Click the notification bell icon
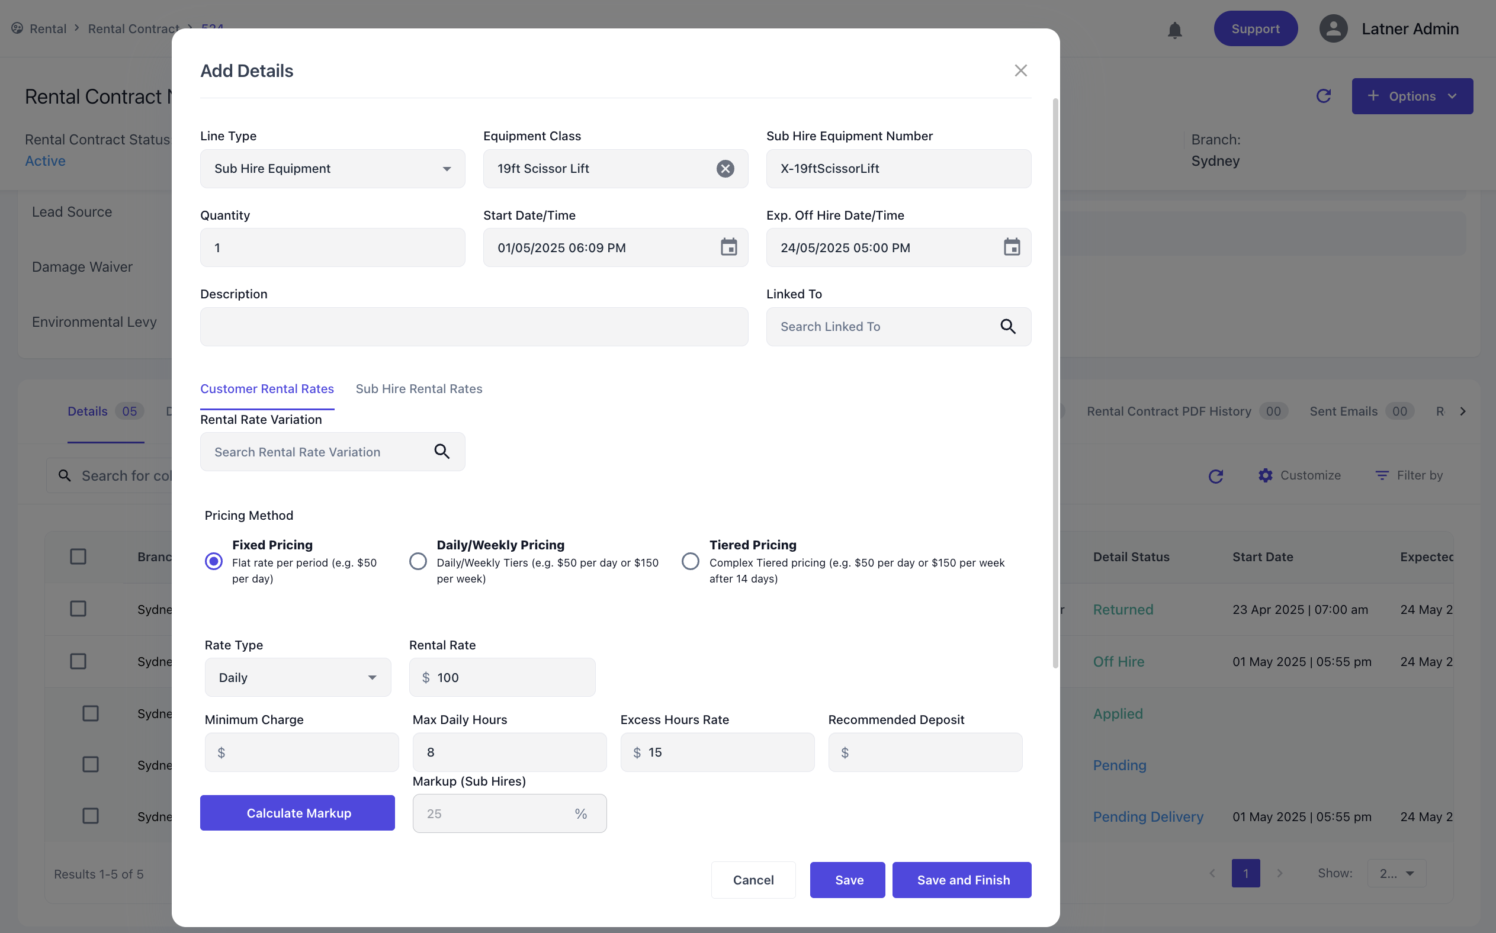This screenshot has width=1496, height=933. pos(1174,29)
